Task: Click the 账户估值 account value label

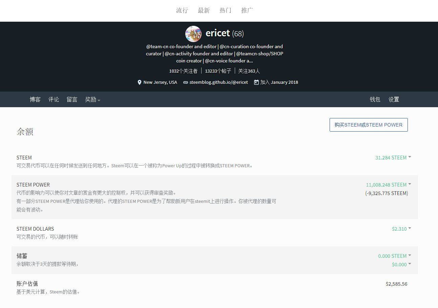Action: [27, 284]
